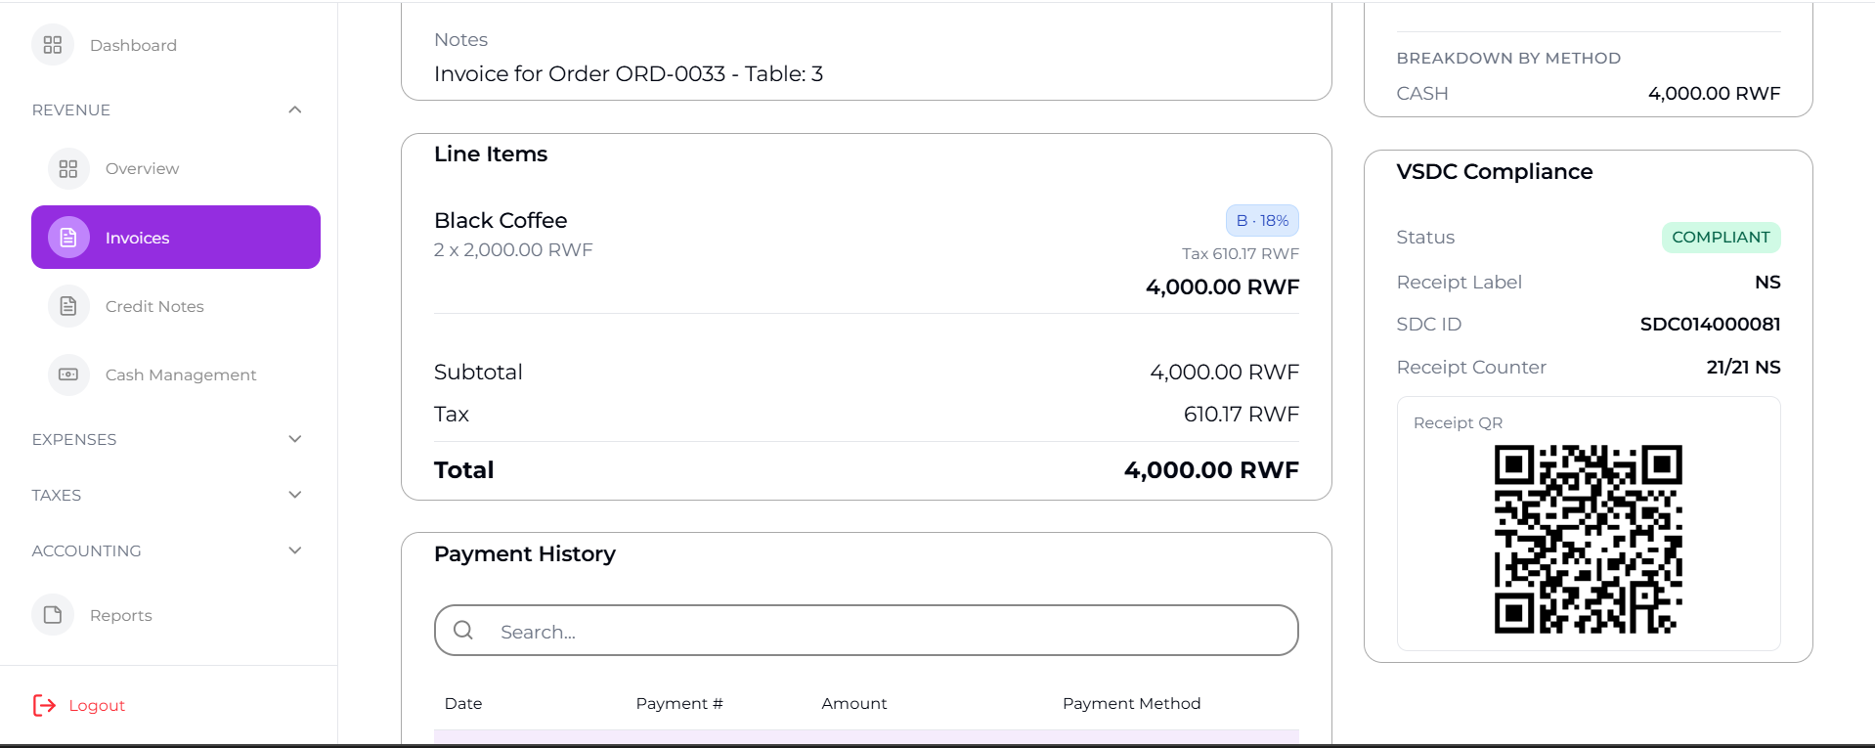This screenshot has height=748, width=1875.
Task: Click the invoice note for Order ORD-0033
Action: tap(629, 73)
